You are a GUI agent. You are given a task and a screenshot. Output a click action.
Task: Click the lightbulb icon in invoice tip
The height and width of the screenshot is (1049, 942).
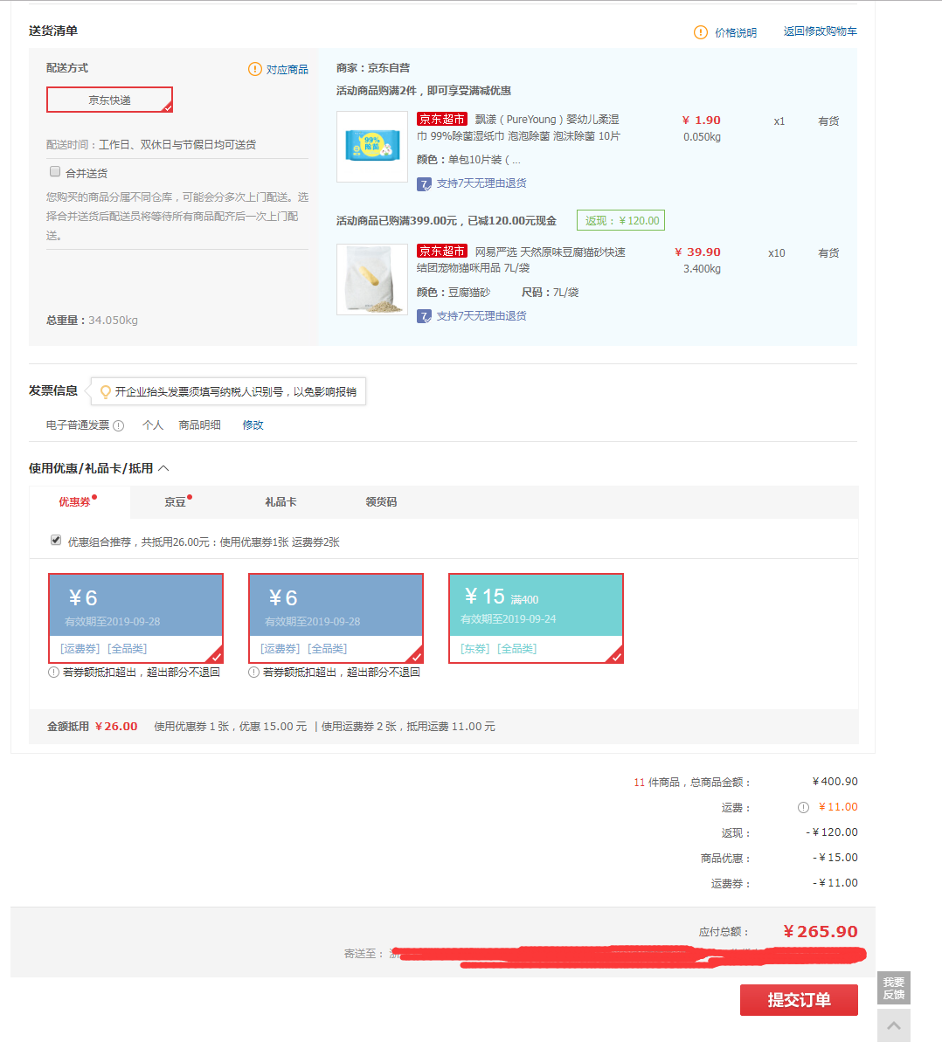(106, 392)
